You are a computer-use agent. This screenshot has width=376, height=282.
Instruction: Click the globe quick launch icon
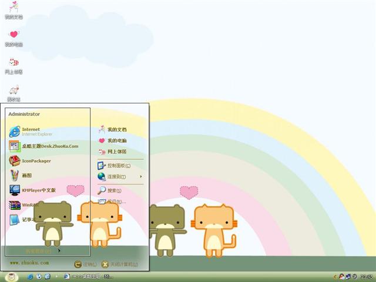click(x=39, y=277)
